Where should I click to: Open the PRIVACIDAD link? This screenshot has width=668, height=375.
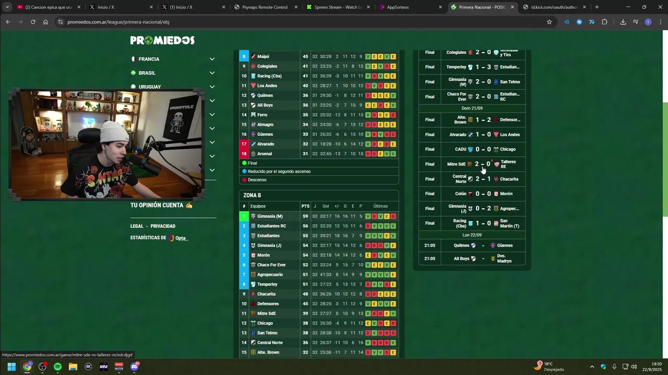tap(163, 226)
